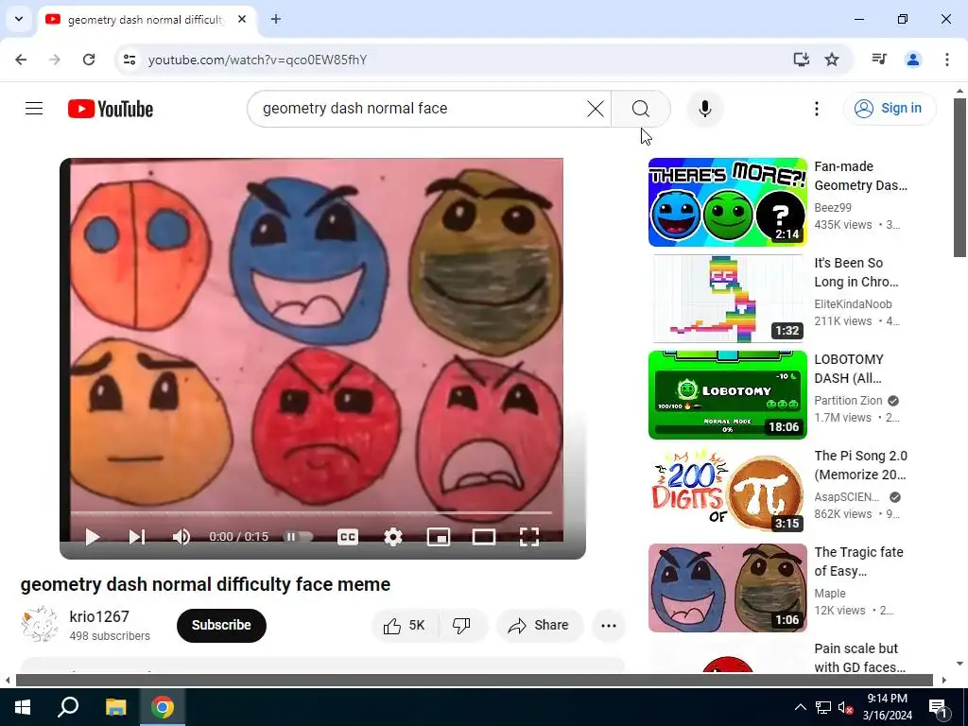The width and height of the screenshot is (968, 726).
Task: Expand the tab search chevron
Action: (x=19, y=19)
